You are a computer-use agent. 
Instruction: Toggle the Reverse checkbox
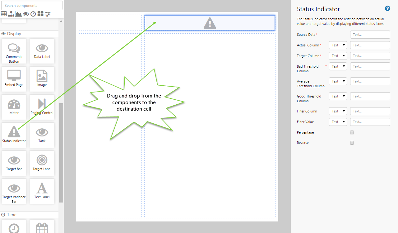(x=352, y=143)
